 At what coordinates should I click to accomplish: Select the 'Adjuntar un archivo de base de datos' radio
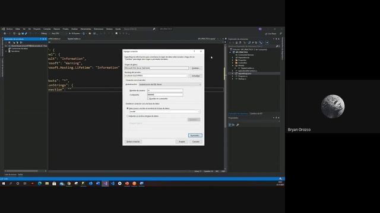[x=128, y=116]
